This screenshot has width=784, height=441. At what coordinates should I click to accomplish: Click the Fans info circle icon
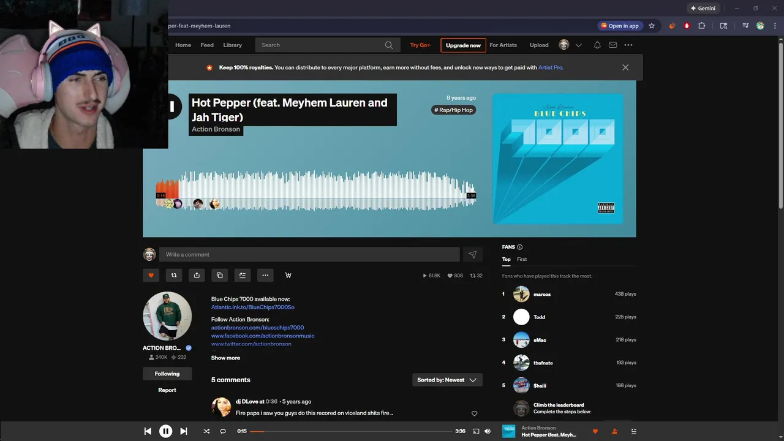click(520, 247)
